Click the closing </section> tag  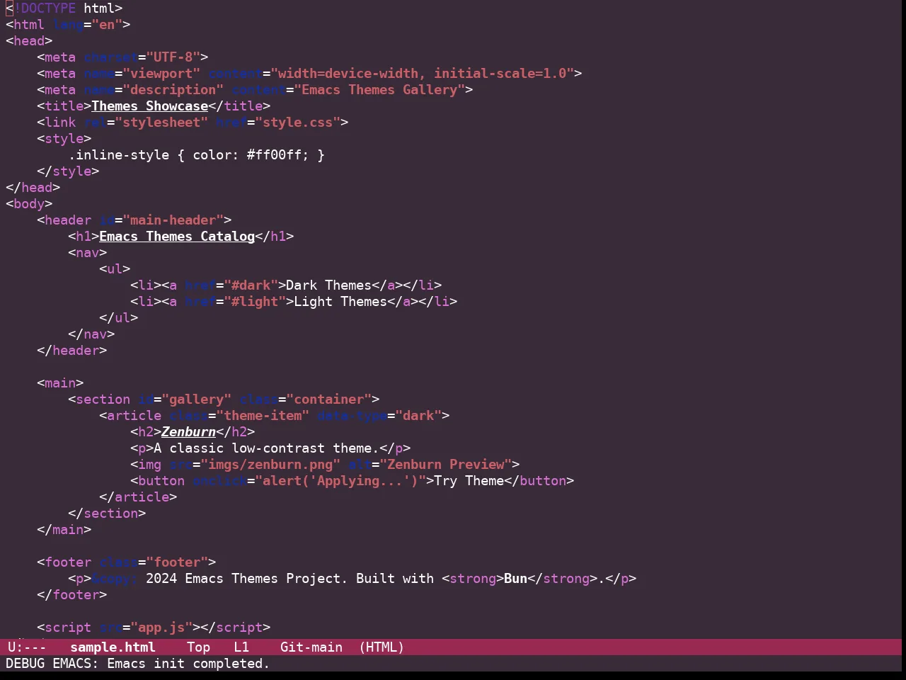coord(107,514)
